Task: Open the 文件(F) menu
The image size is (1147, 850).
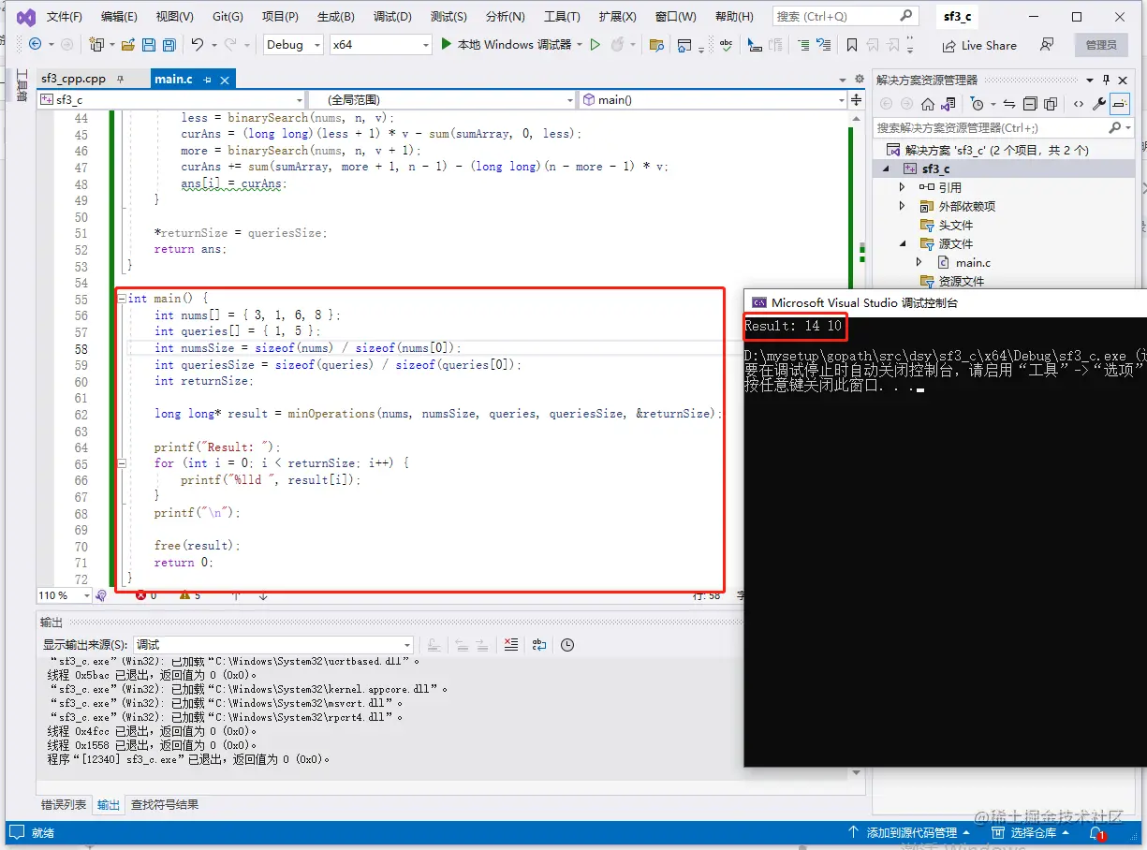Action: 64,17
